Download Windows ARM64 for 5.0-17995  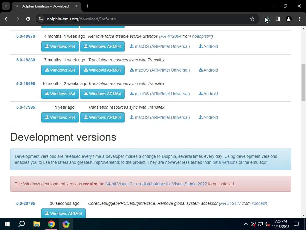tap(102, 117)
